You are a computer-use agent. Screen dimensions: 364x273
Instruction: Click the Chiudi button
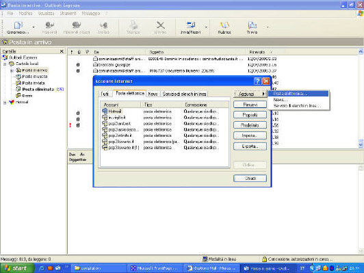(x=250, y=179)
